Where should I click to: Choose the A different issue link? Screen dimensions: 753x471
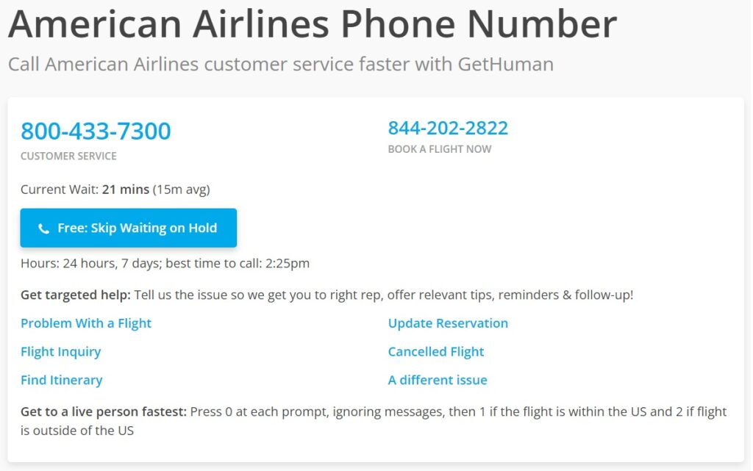pyautogui.click(x=438, y=381)
